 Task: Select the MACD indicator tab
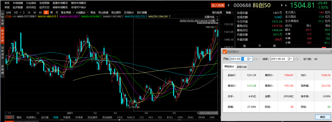click(131, 117)
